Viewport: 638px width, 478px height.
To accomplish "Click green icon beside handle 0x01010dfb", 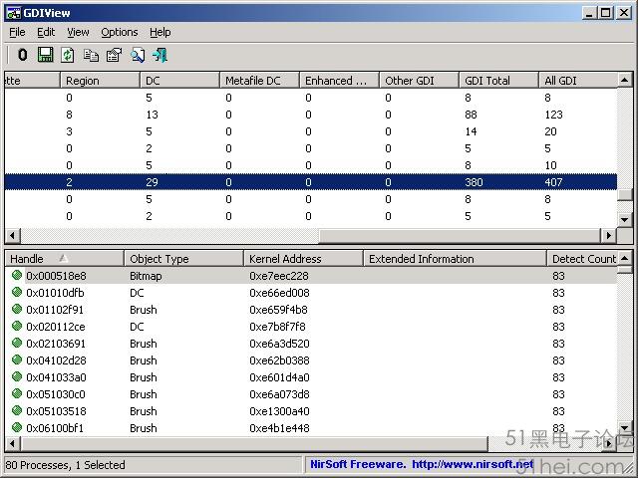I will tap(17, 292).
